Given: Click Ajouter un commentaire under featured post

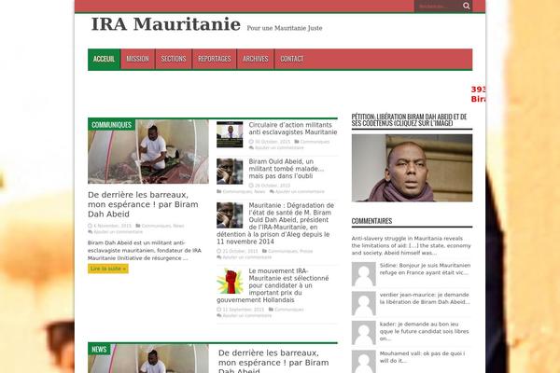Looking at the screenshot, I should coord(118,232).
